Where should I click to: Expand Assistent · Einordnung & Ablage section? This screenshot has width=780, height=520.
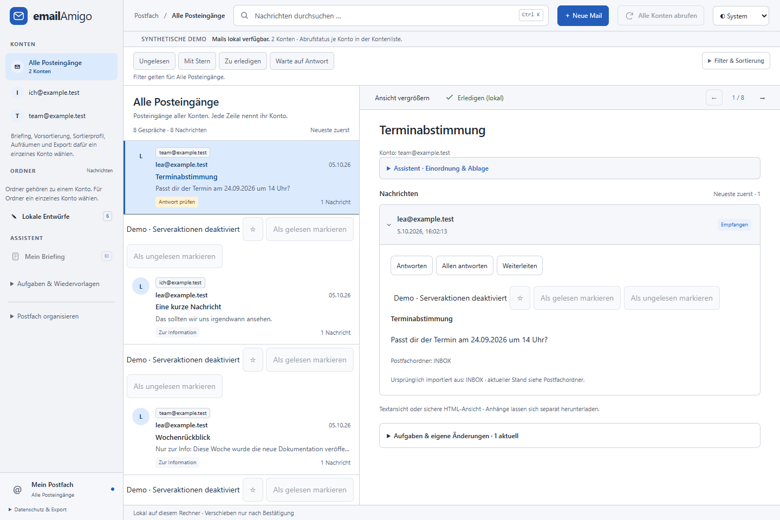click(570, 168)
